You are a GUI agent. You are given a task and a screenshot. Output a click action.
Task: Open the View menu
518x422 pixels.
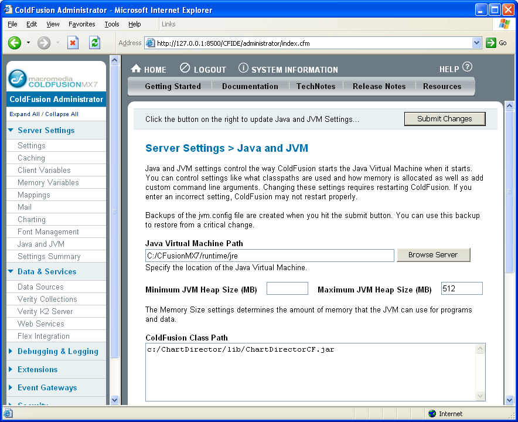coord(53,24)
